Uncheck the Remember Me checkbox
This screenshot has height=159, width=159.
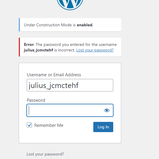click(29, 125)
